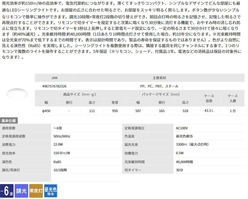The width and height of the screenshot is (248, 199).
Task: Click the ケース入数 header cell
Action: tap(233, 98)
